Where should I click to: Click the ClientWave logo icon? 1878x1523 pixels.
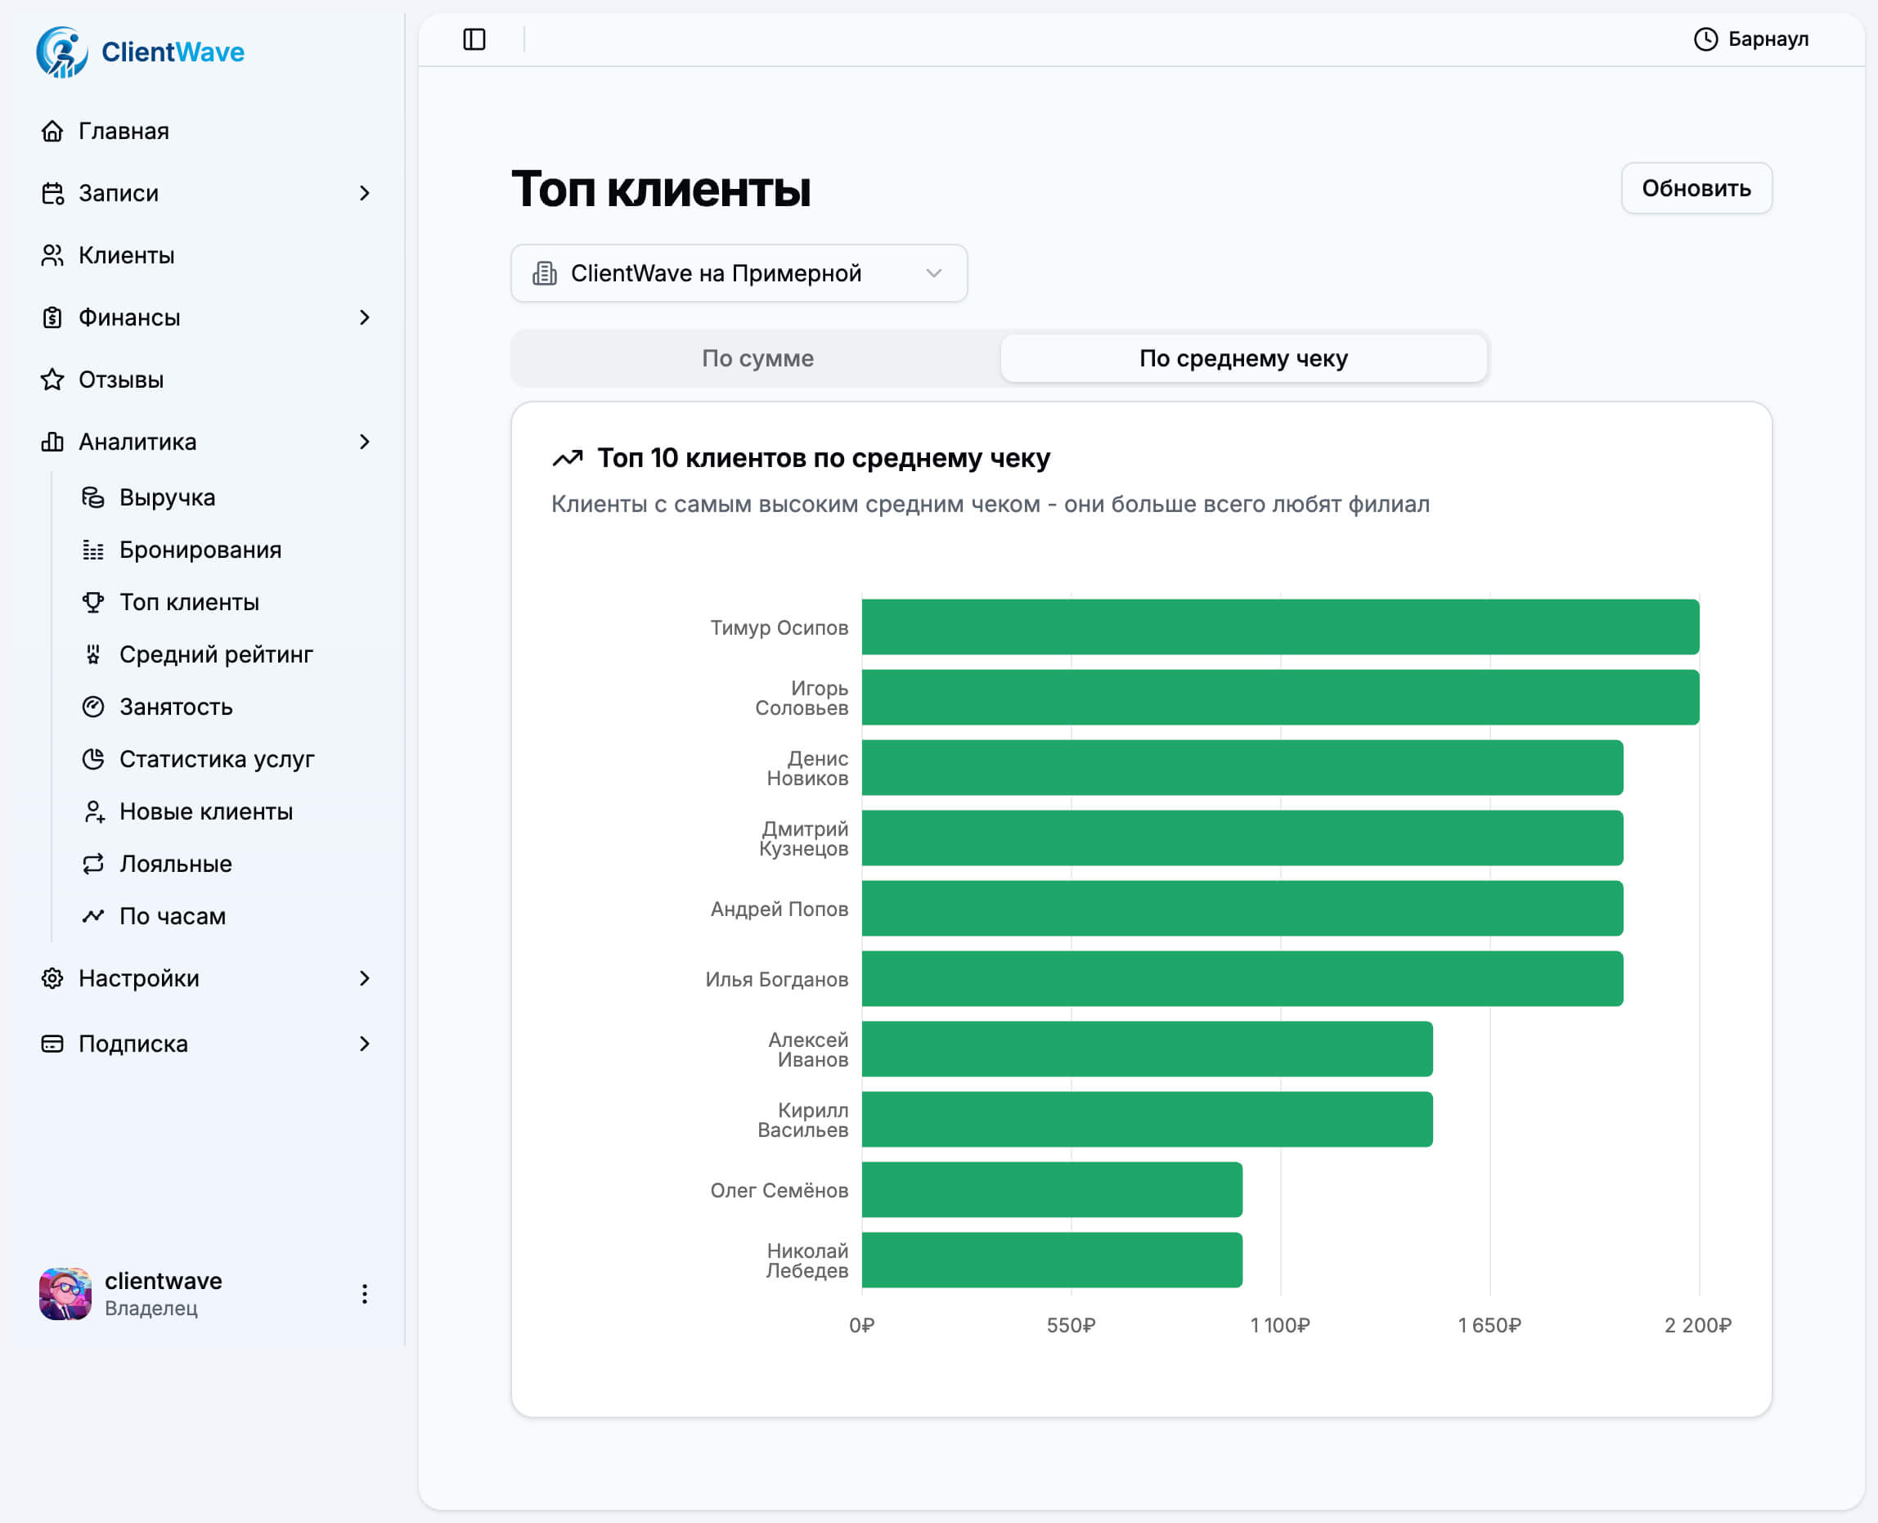[x=61, y=52]
